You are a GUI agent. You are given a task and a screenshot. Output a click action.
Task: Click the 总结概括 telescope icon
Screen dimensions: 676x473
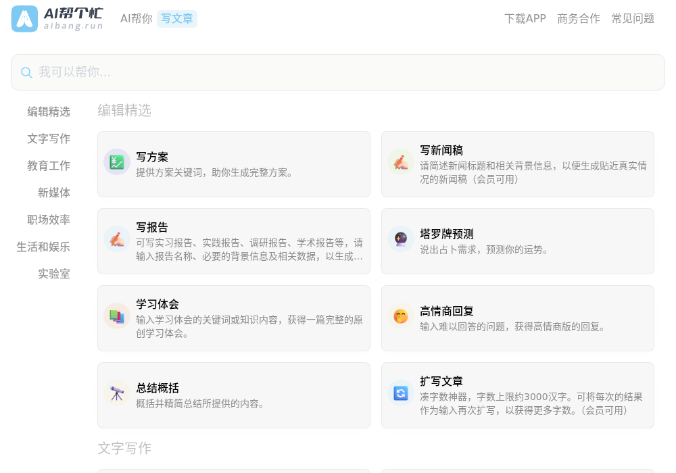click(117, 393)
